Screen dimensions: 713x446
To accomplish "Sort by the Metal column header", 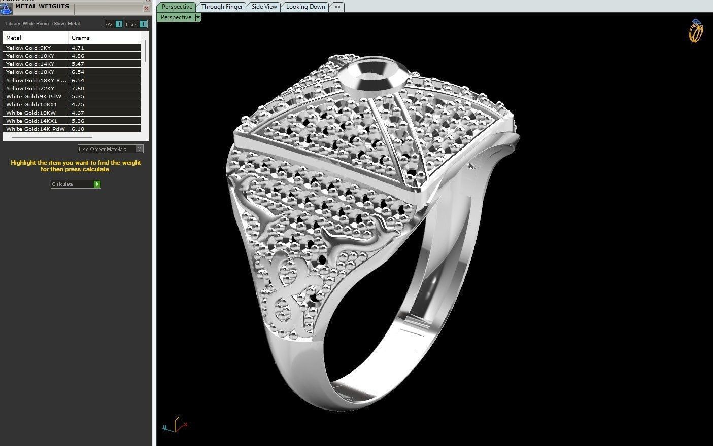I will coord(36,38).
